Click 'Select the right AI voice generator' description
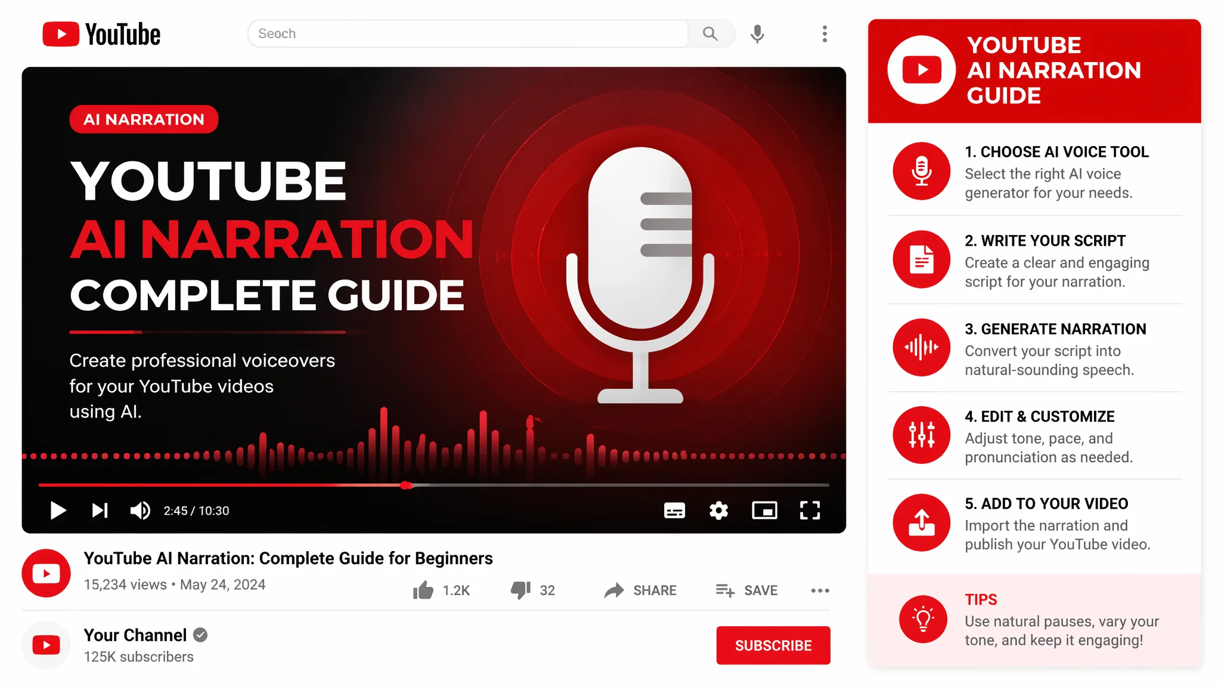1221x687 pixels. (x=1048, y=183)
